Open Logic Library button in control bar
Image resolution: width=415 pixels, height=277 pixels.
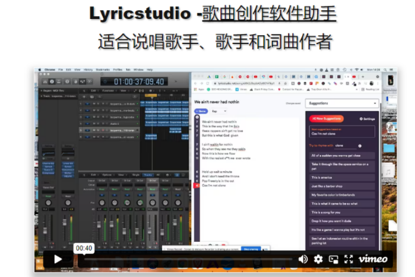pos(45,81)
